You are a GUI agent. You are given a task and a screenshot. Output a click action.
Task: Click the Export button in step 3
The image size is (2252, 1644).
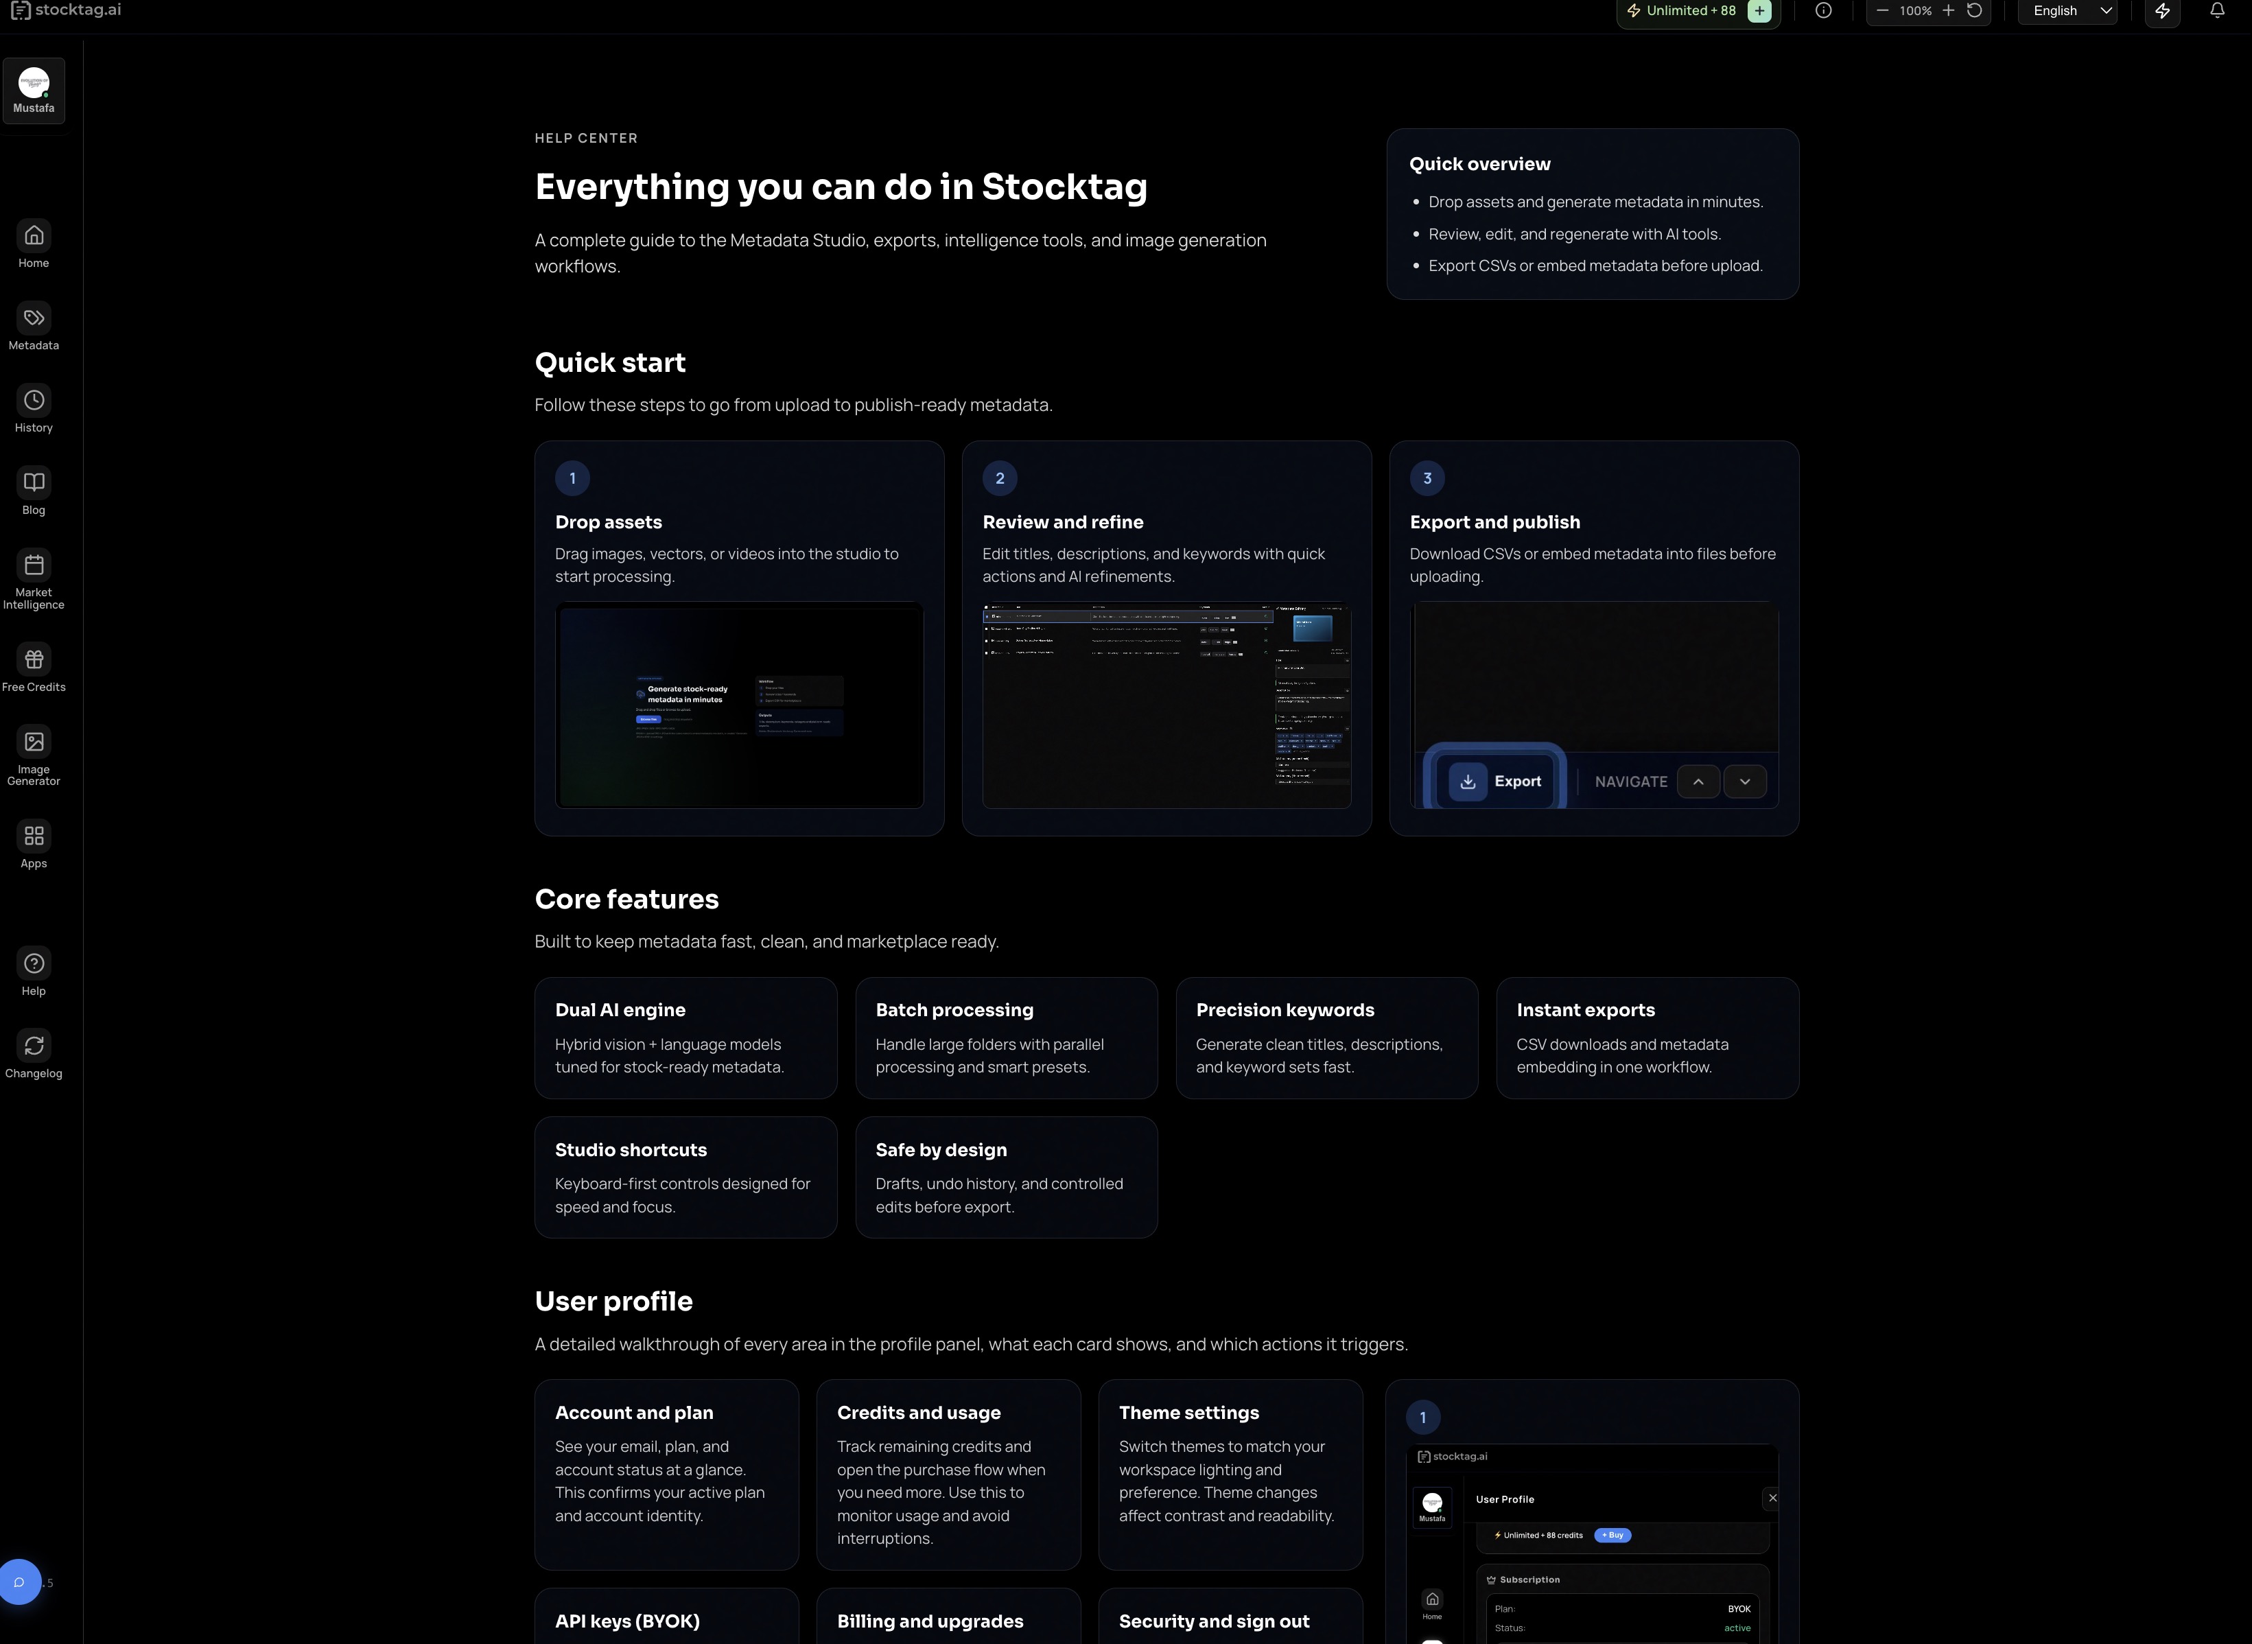[x=1496, y=782]
